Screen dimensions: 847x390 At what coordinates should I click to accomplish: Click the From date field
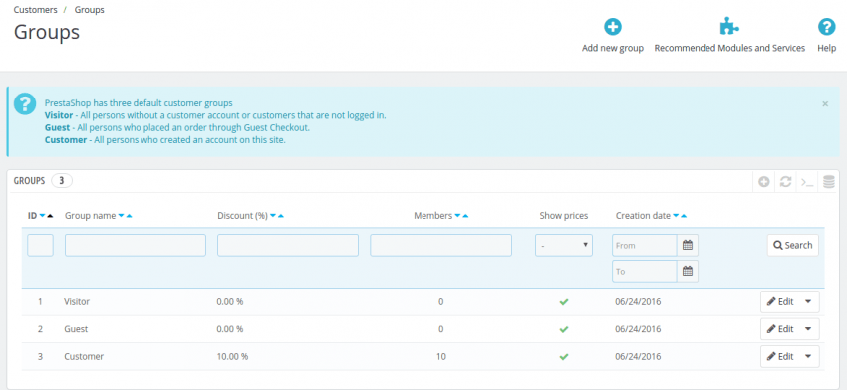pos(645,245)
